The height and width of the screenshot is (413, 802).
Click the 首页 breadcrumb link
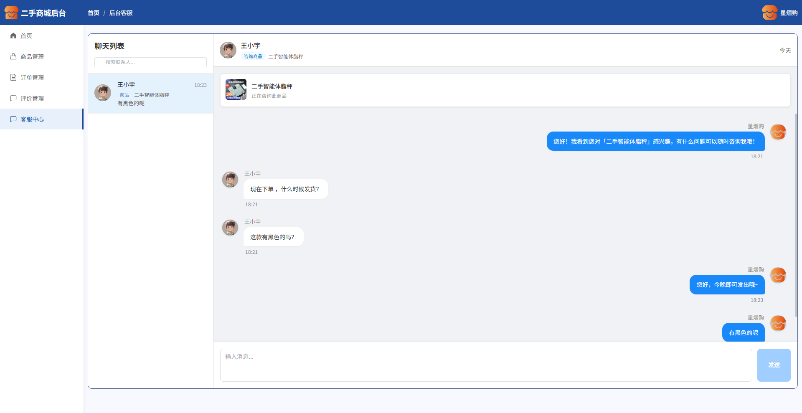(94, 13)
